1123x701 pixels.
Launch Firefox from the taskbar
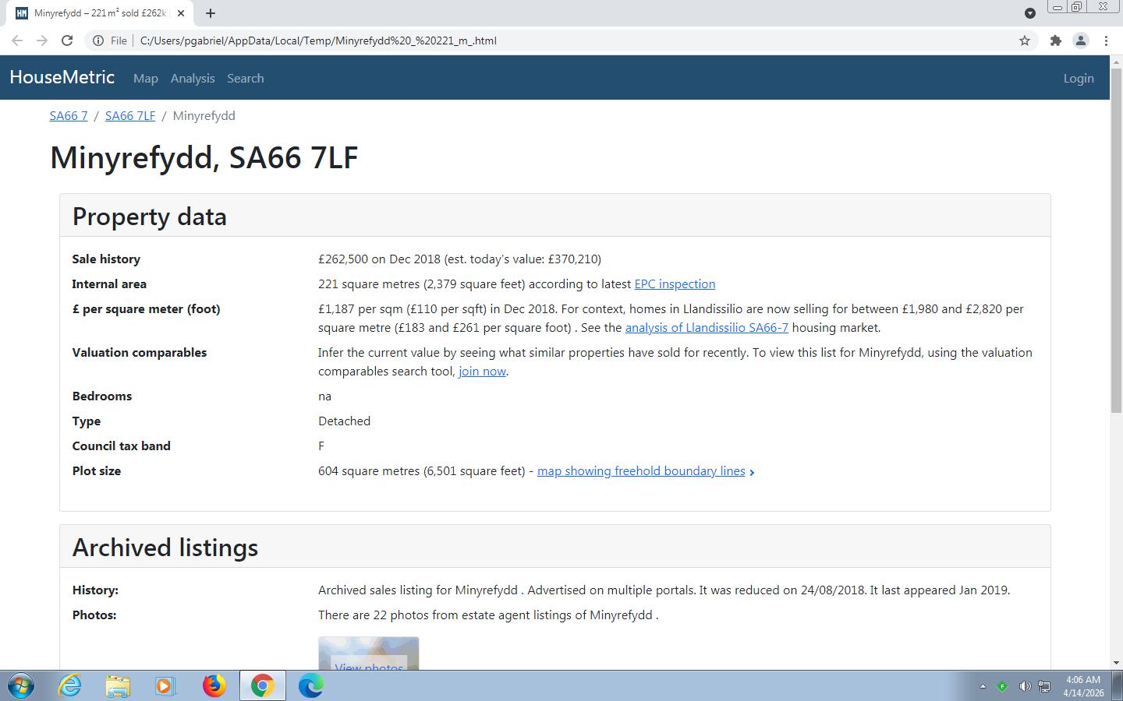(214, 685)
